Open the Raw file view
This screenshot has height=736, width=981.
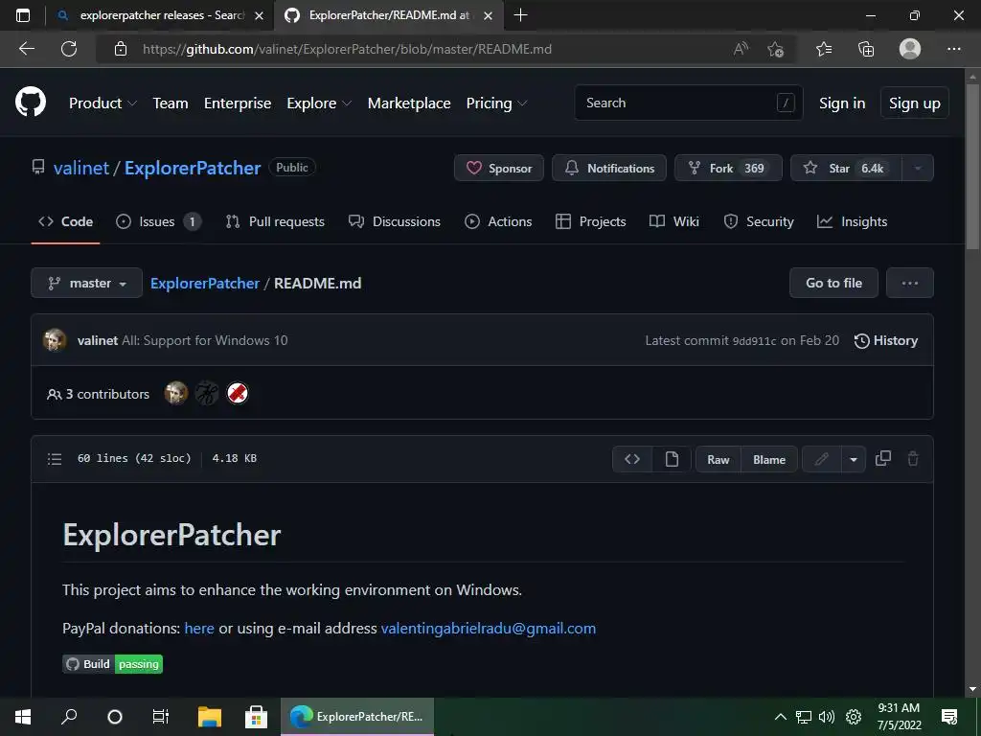tap(719, 459)
